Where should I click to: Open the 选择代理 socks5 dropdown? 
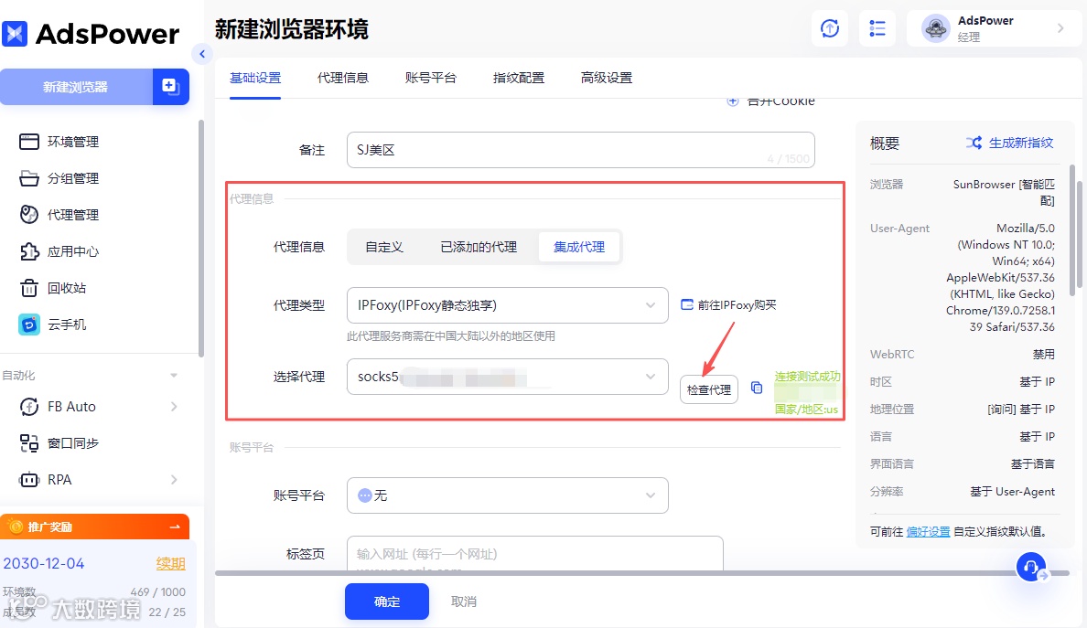[x=508, y=377]
